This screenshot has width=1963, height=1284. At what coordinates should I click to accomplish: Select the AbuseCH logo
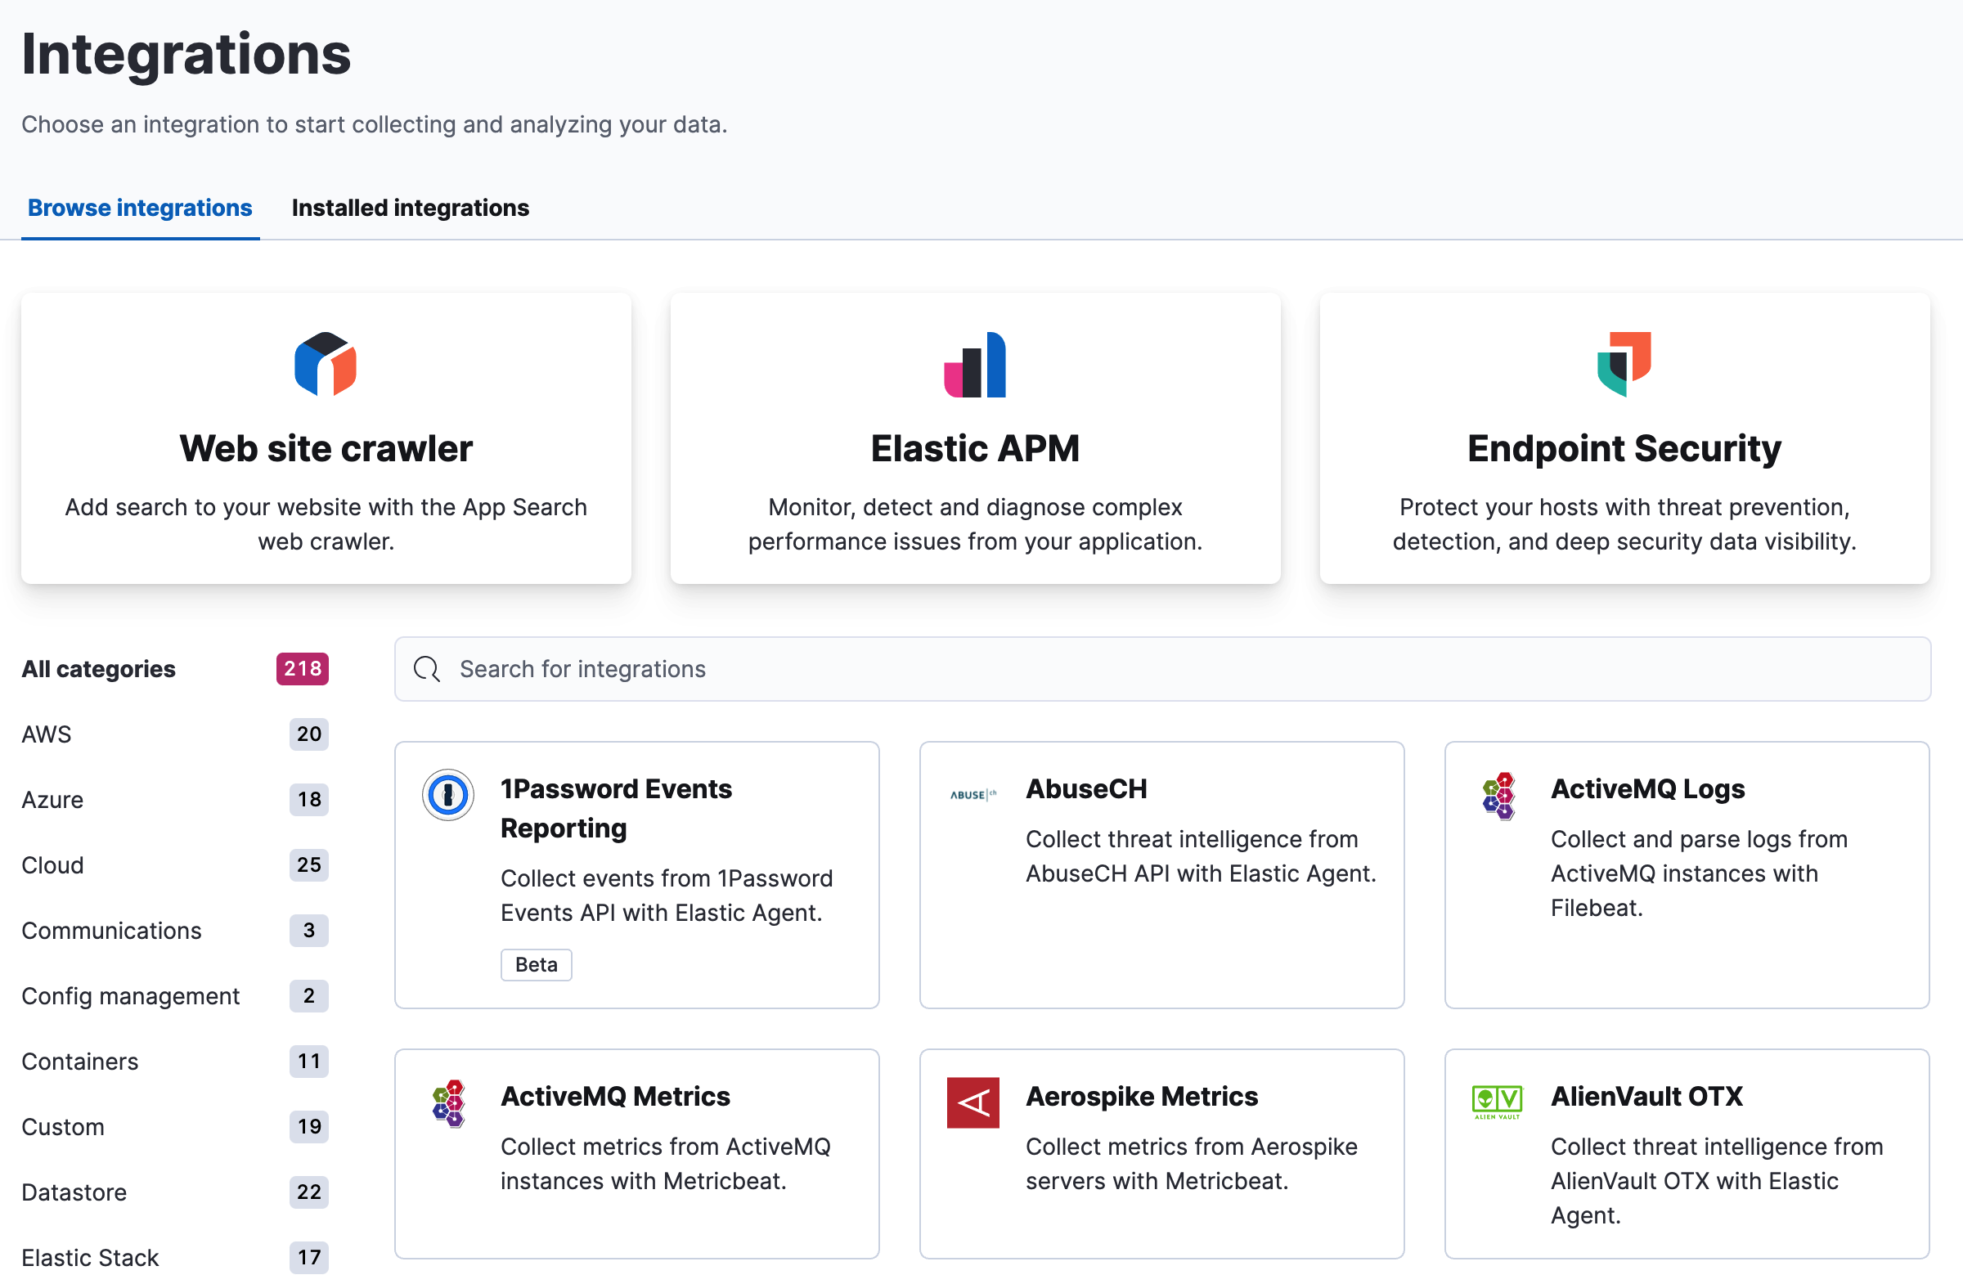(973, 792)
